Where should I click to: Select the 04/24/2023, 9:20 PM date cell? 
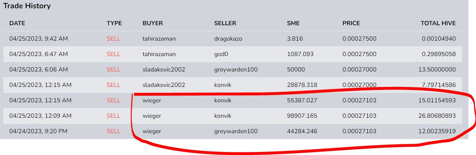point(38,131)
